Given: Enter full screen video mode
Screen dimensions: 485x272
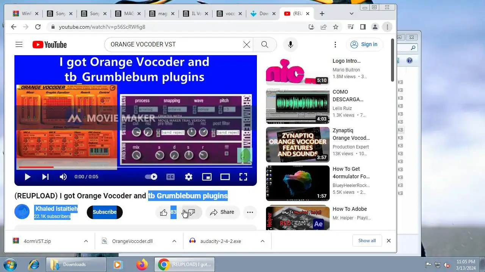Looking at the screenshot, I should (x=243, y=177).
